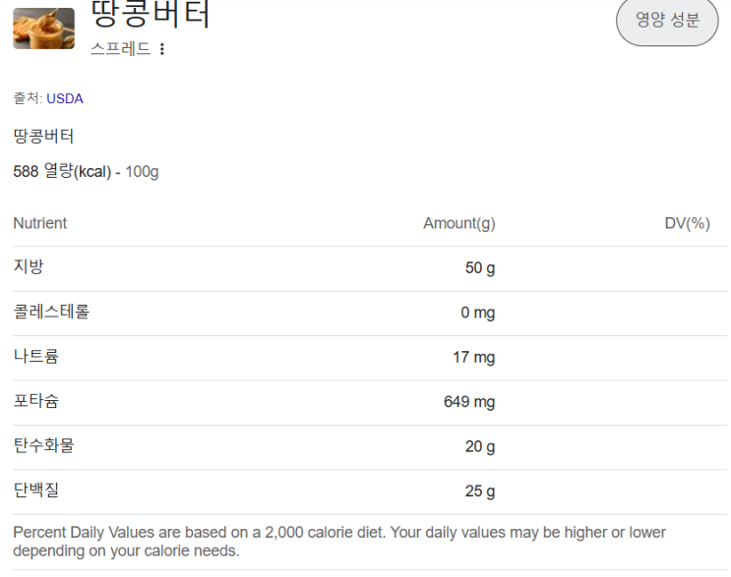Click the 50 g fat amount
Screen dimensions: 731x577
[x=480, y=268]
